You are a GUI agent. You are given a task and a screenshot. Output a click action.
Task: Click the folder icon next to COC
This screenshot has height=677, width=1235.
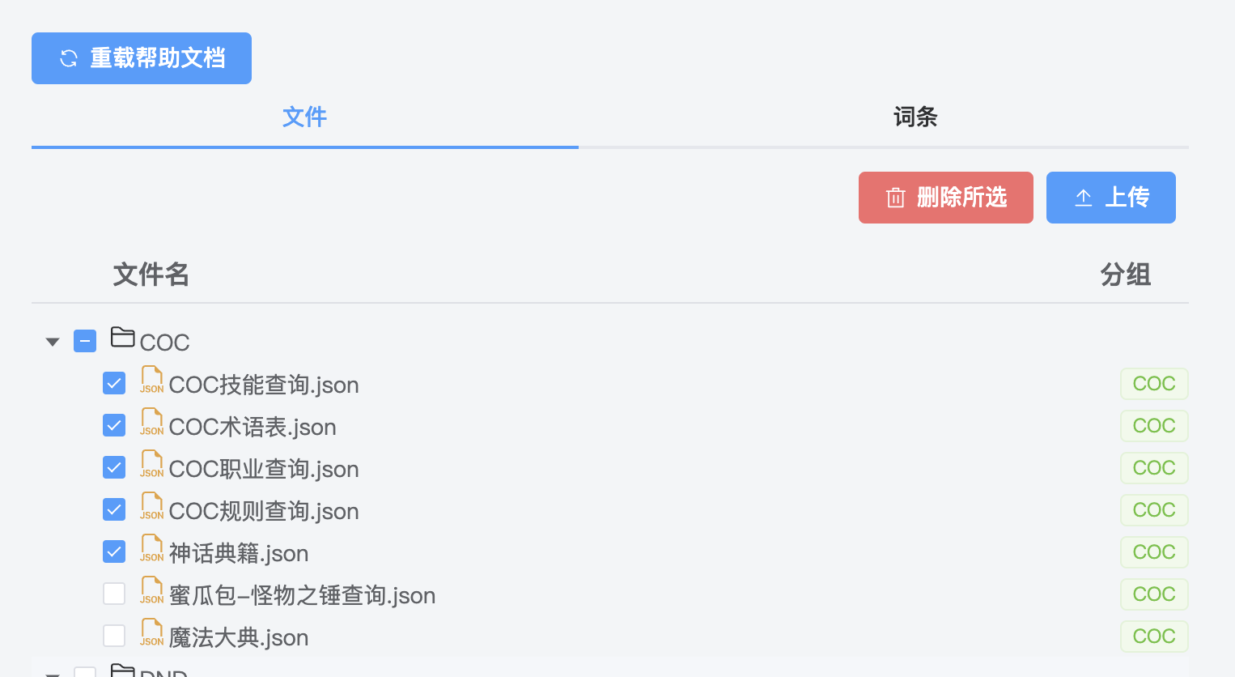122,338
